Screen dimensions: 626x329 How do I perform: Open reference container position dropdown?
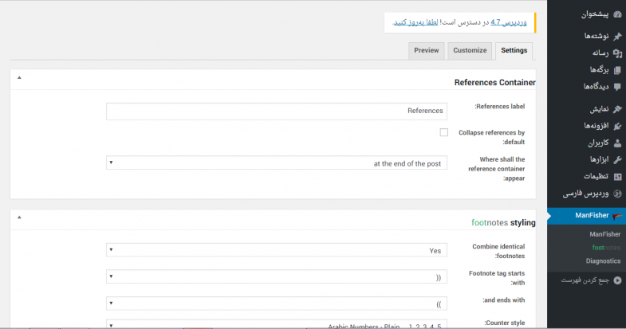(276, 163)
